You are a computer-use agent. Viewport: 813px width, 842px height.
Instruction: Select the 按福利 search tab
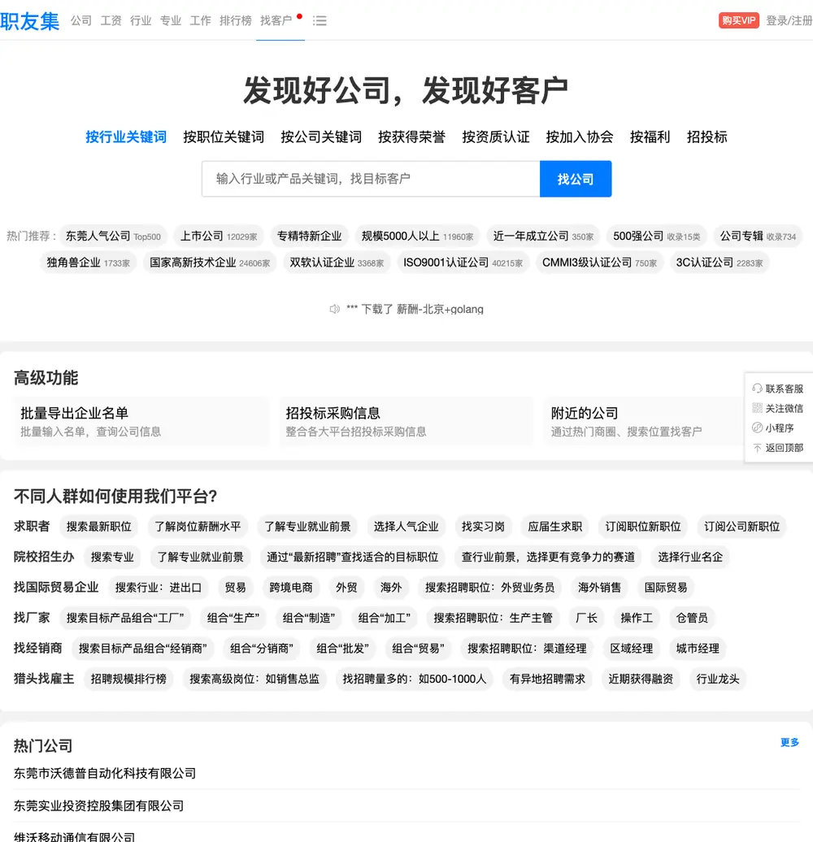pos(650,137)
